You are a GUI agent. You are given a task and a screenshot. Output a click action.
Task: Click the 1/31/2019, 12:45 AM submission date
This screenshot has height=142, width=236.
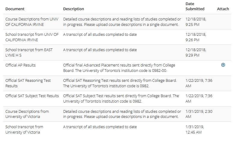click(x=196, y=129)
